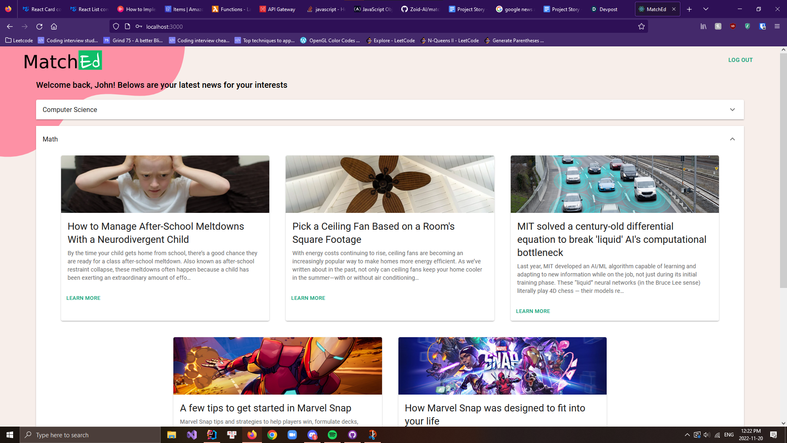Open Firefox library icon
Viewport: 787px width, 443px height.
click(x=703, y=27)
